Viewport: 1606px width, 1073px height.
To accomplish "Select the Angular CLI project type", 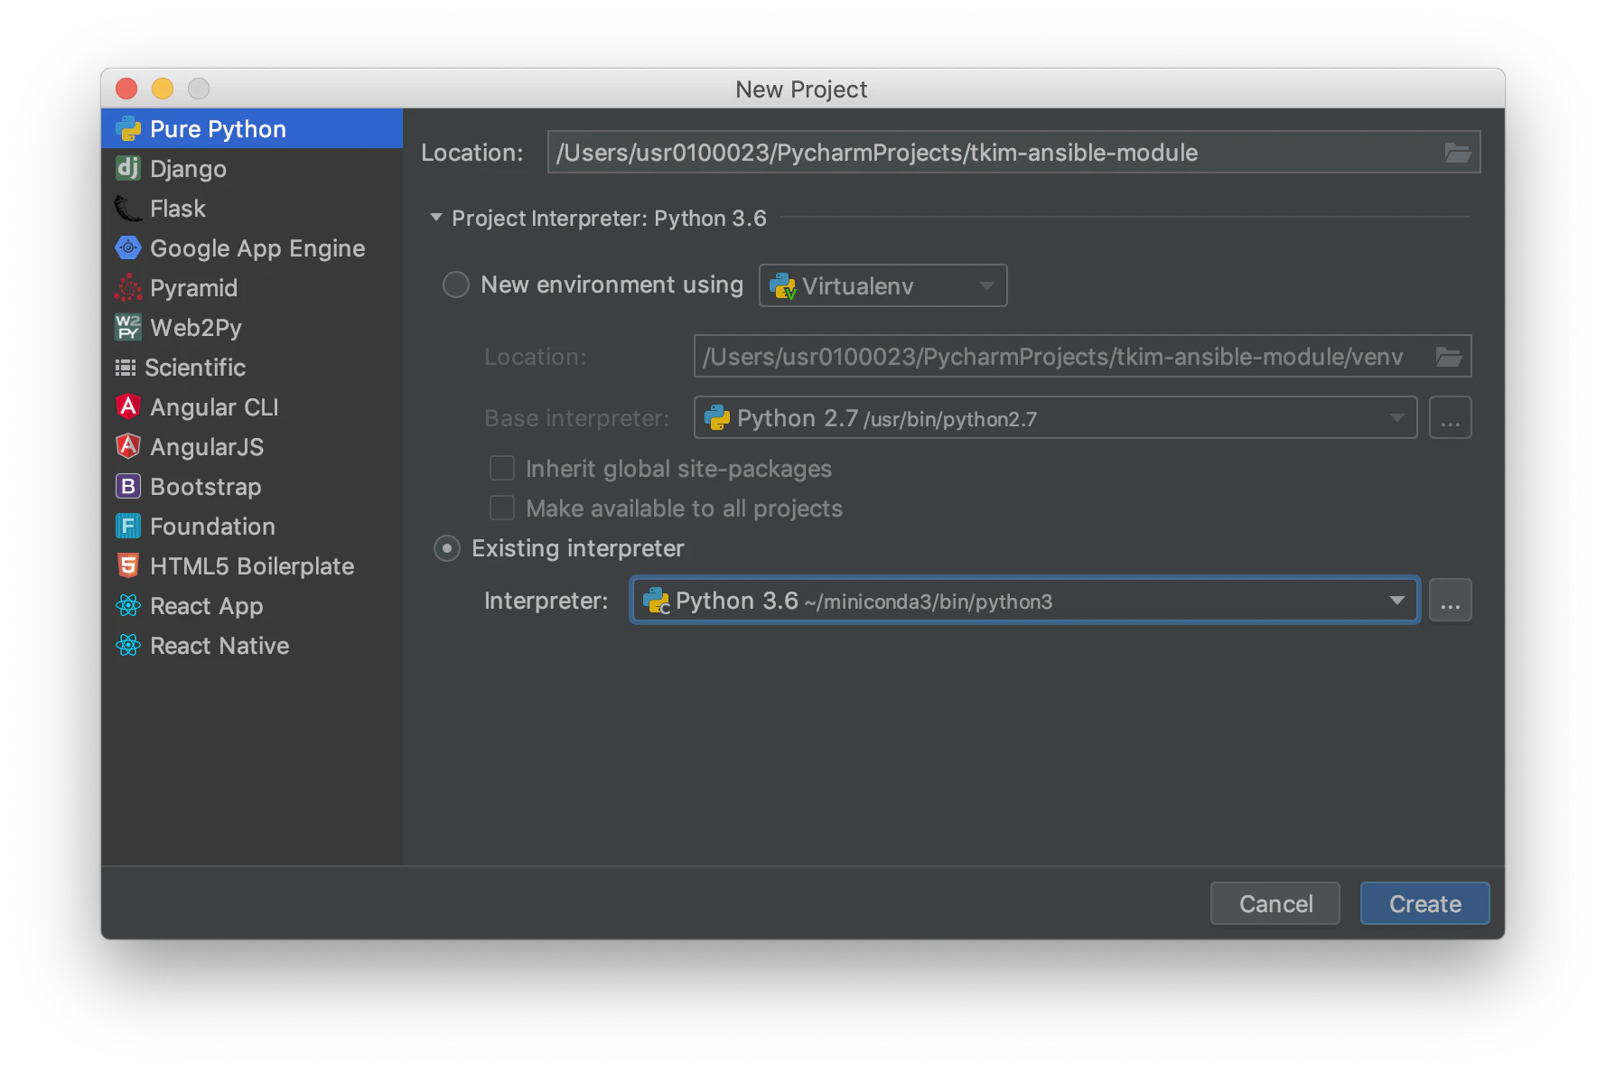I will point(252,407).
